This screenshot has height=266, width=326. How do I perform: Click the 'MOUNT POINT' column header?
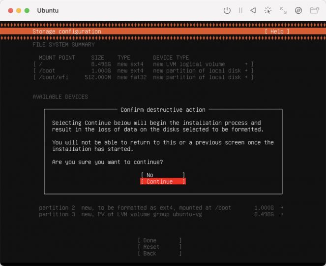pos(57,58)
